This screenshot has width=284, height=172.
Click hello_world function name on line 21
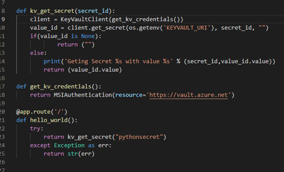[x=49, y=120]
